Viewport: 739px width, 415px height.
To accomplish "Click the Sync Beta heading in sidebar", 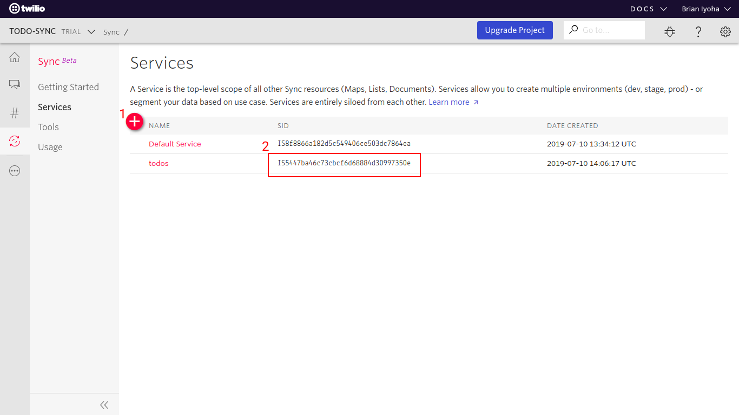I will coord(57,61).
